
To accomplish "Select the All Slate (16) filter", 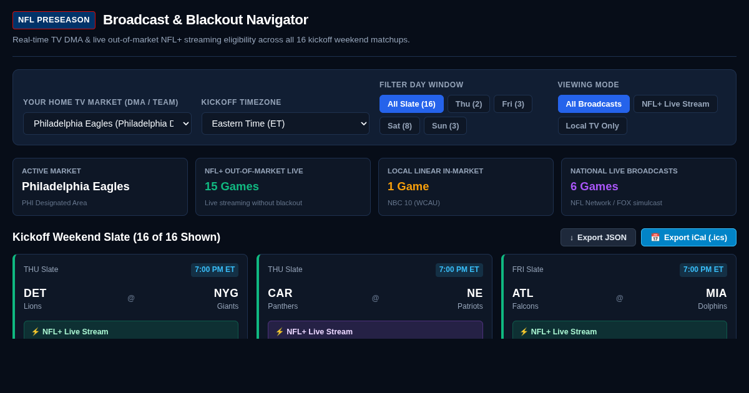I will (x=411, y=104).
